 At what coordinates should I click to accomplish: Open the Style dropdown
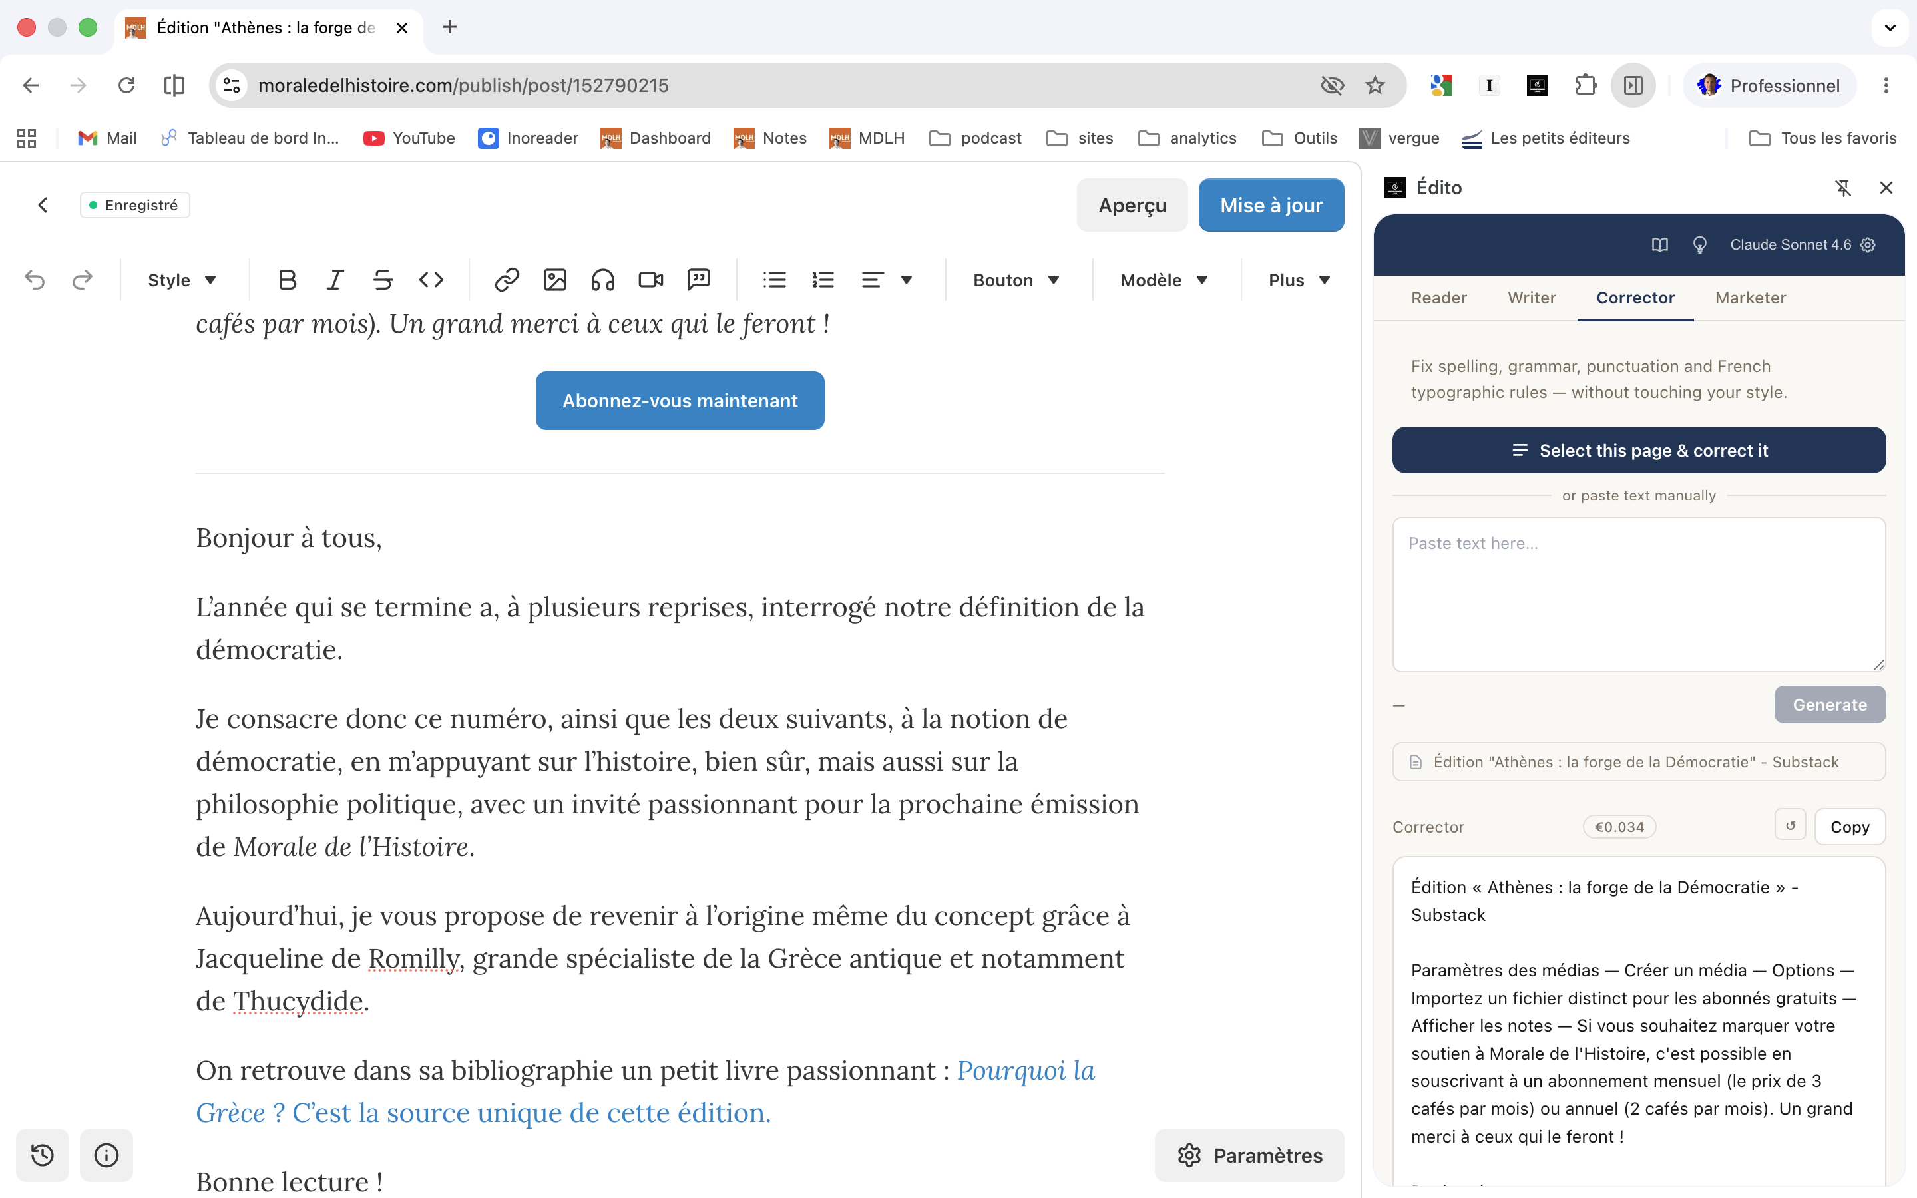(182, 280)
